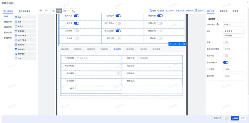Select the 基础字段 category
The height and width of the screenshot is (123, 249).
click(8, 22)
